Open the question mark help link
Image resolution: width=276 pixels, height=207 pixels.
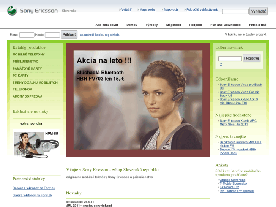coord(221,64)
